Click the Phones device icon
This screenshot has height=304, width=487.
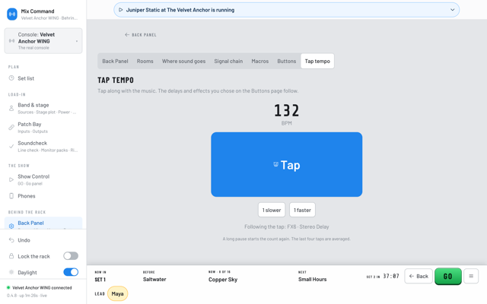pyautogui.click(x=11, y=196)
